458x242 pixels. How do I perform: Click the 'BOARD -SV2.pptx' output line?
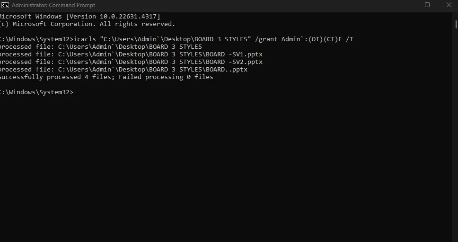coord(131,62)
